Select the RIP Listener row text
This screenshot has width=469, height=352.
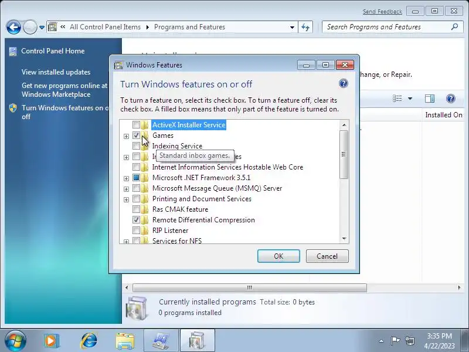(170, 231)
